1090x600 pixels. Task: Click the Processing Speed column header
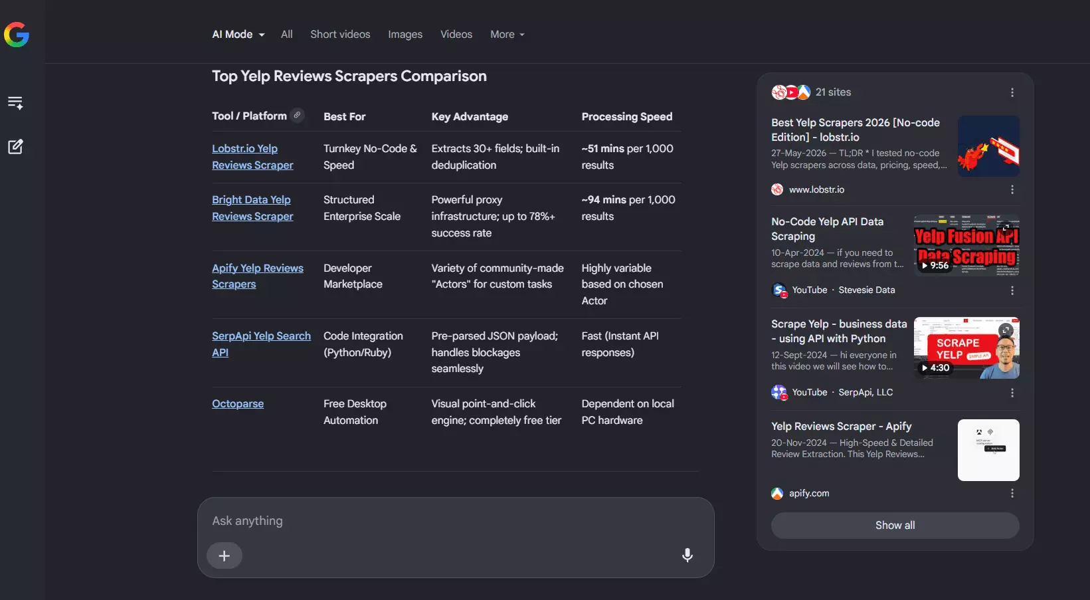point(627,117)
